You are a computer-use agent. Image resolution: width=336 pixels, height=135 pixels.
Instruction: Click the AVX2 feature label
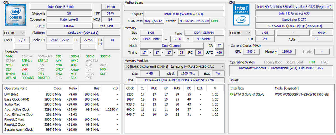pos(74,61)
